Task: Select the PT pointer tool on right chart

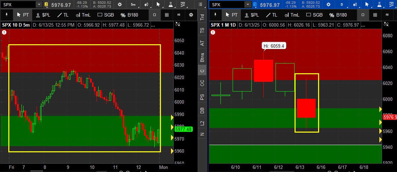Action: pos(232,15)
